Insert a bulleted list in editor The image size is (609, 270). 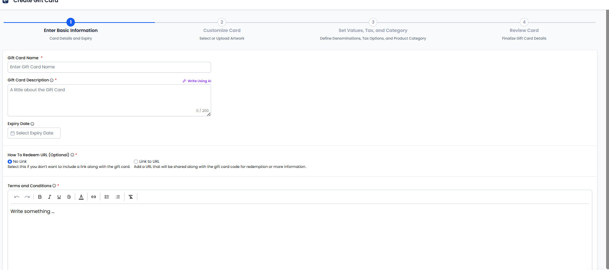[x=107, y=197]
